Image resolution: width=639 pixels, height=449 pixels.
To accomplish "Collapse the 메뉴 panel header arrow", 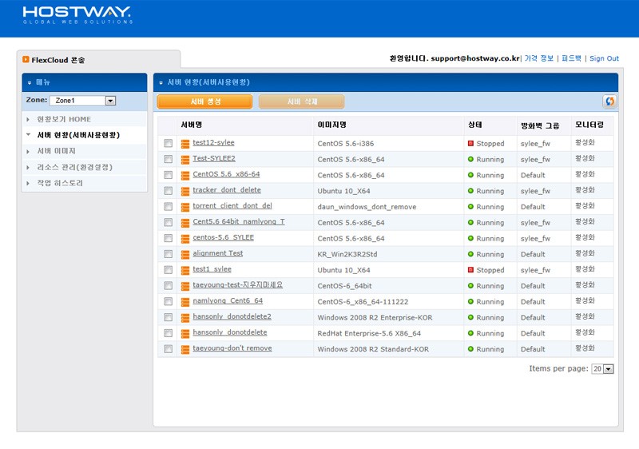I will (x=30, y=83).
